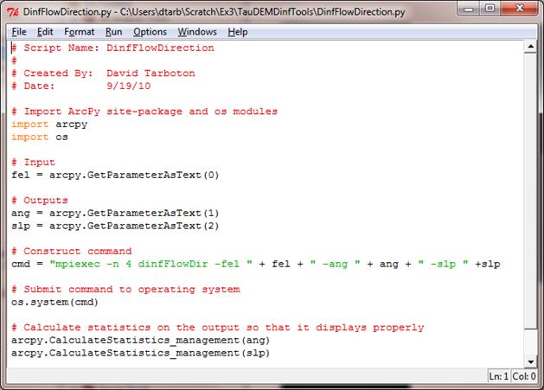Click the 'Ln: 1' status bar indicator

498,376
